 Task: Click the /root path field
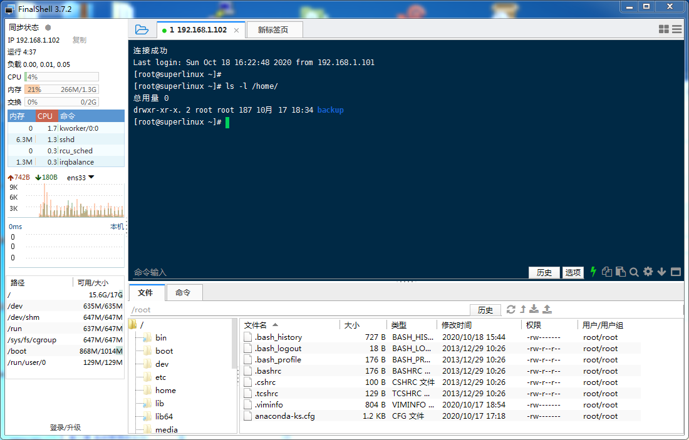pyautogui.click(x=299, y=310)
